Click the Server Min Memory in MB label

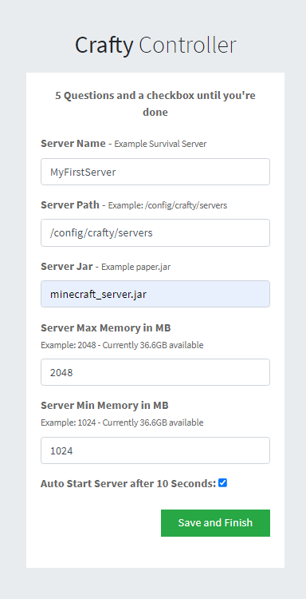[104, 405]
